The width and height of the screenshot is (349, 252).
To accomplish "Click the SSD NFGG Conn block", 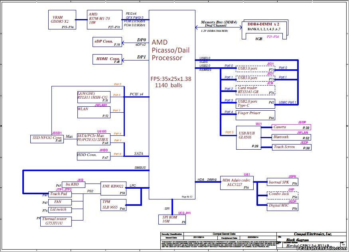I will click(48, 138).
